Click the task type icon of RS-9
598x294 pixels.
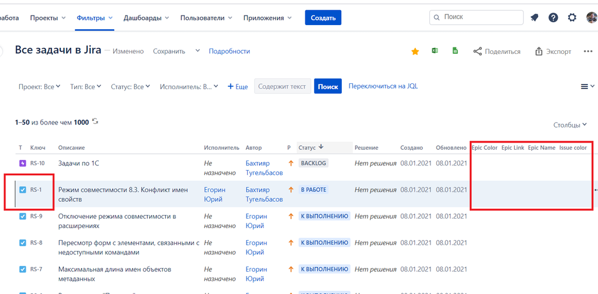point(23,216)
